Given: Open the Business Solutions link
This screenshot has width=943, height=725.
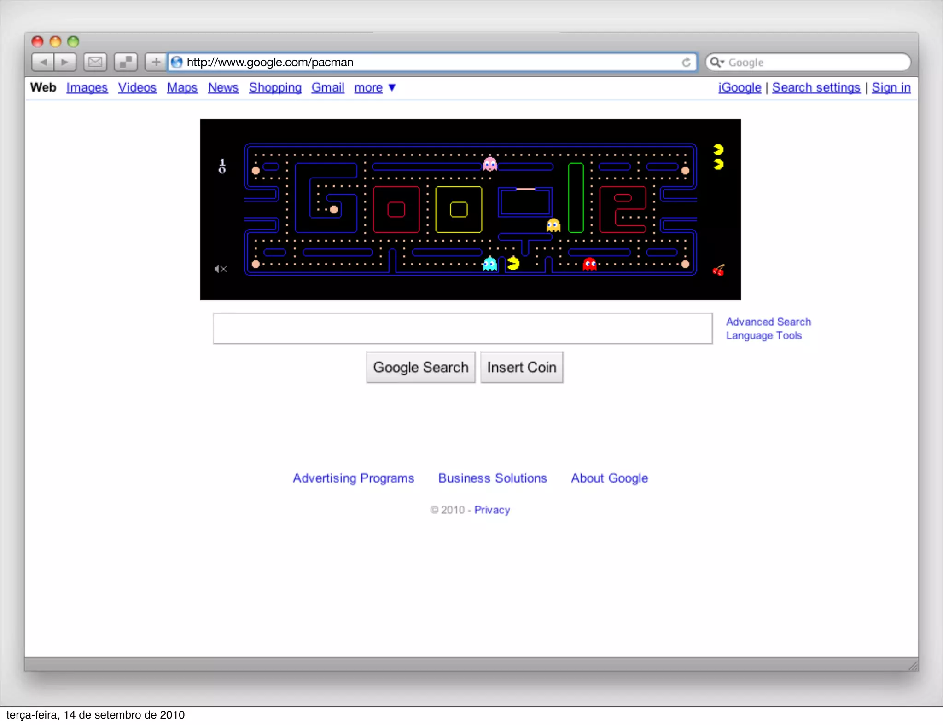Looking at the screenshot, I should pyautogui.click(x=493, y=478).
